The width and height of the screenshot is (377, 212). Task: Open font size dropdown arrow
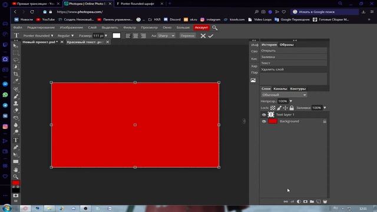(106, 35)
